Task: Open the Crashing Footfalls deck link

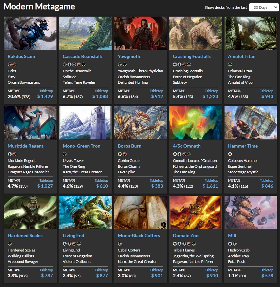Action: pyautogui.click(x=192, y=56)
